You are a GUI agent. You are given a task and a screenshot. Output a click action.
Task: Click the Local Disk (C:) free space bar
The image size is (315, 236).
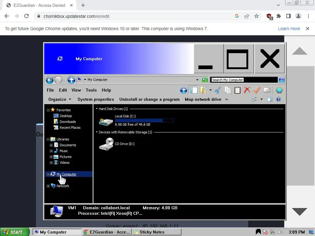pyautogui.click(x=144, y=120)
